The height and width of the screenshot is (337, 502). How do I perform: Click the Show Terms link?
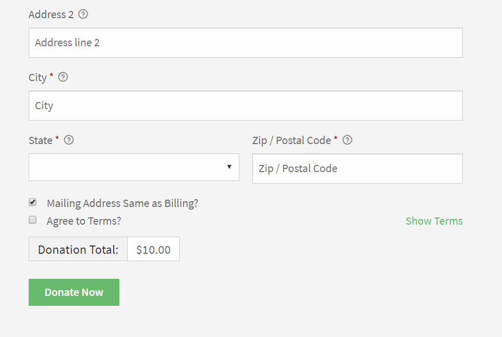point(434,221)
